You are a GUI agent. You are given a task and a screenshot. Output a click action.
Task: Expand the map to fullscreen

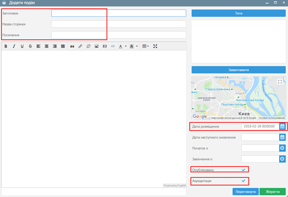[x=280, y=81]
